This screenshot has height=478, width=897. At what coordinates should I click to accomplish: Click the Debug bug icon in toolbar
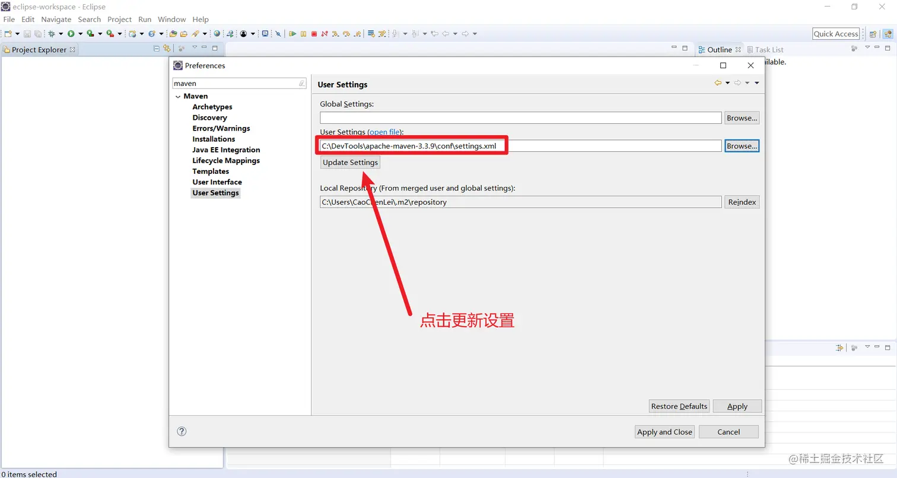(x=52, y=34)
